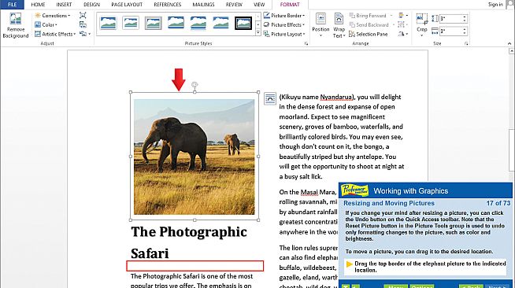Decrease shape width with down stepper
Viewport: 515px width, 288px height.
pyautogui.click(x=465, y=33)
